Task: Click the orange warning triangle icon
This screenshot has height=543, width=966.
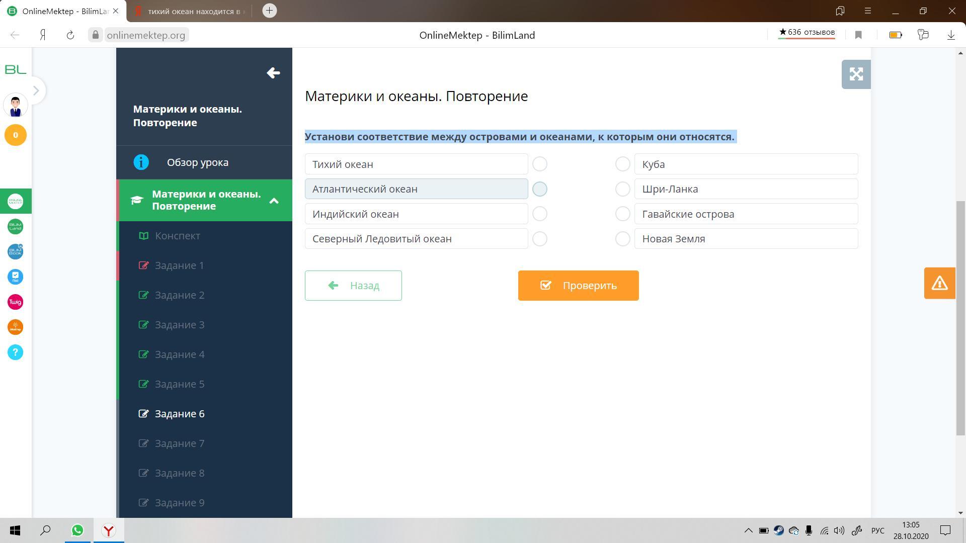Action: tap(939, 283)
